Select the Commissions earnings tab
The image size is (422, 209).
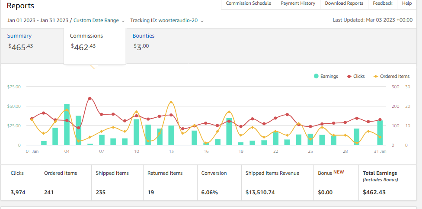pos(94,46)
